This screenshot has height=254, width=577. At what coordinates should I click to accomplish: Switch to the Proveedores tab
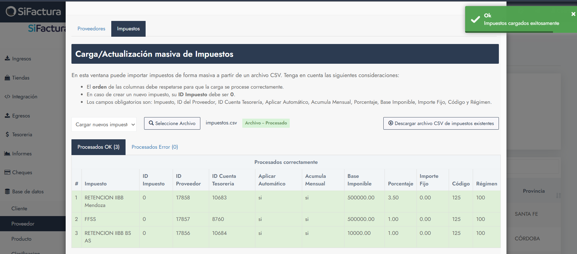[91, 29]
